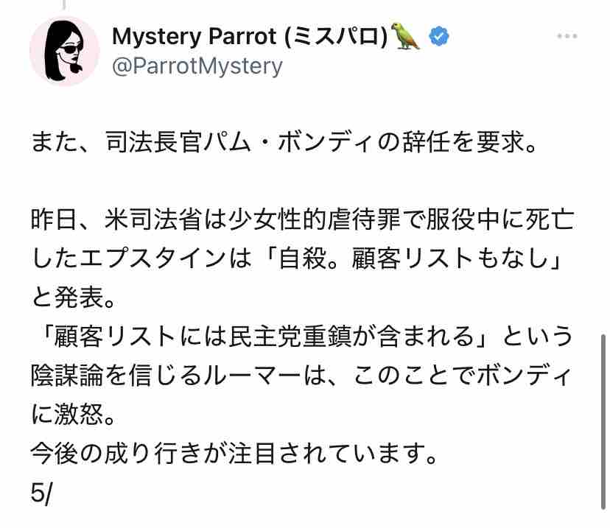The image size is (610, 528).
Task: Click the quote 顧客リストには民主党重鎮が含まれる
Action: coord(263,337)
